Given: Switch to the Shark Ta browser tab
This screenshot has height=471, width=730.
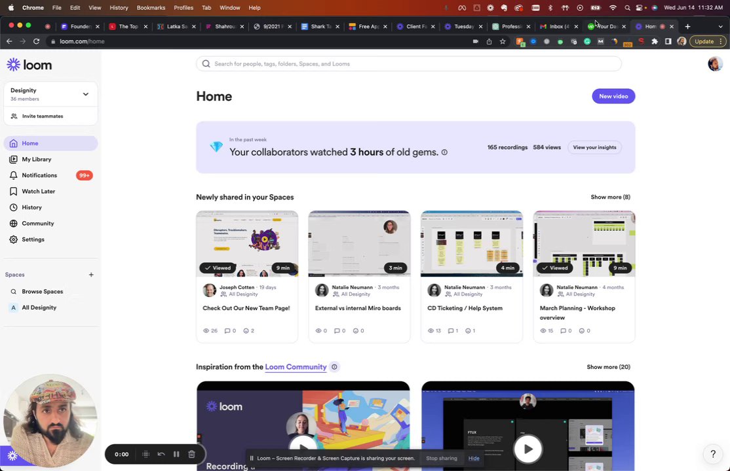Looking at the screenshot, I should point(319,27).
